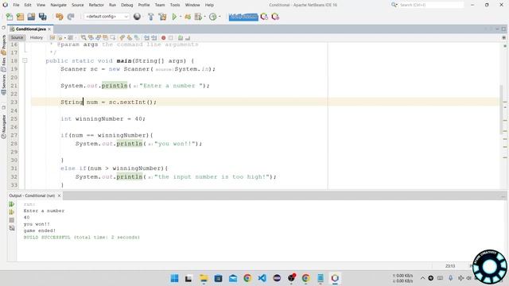Open File Explorer from the taskbar

pyautogui.click(x=204, y=278)
